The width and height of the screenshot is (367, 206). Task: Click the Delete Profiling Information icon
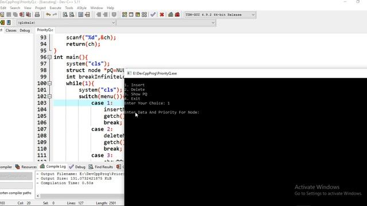click(177, 14)
